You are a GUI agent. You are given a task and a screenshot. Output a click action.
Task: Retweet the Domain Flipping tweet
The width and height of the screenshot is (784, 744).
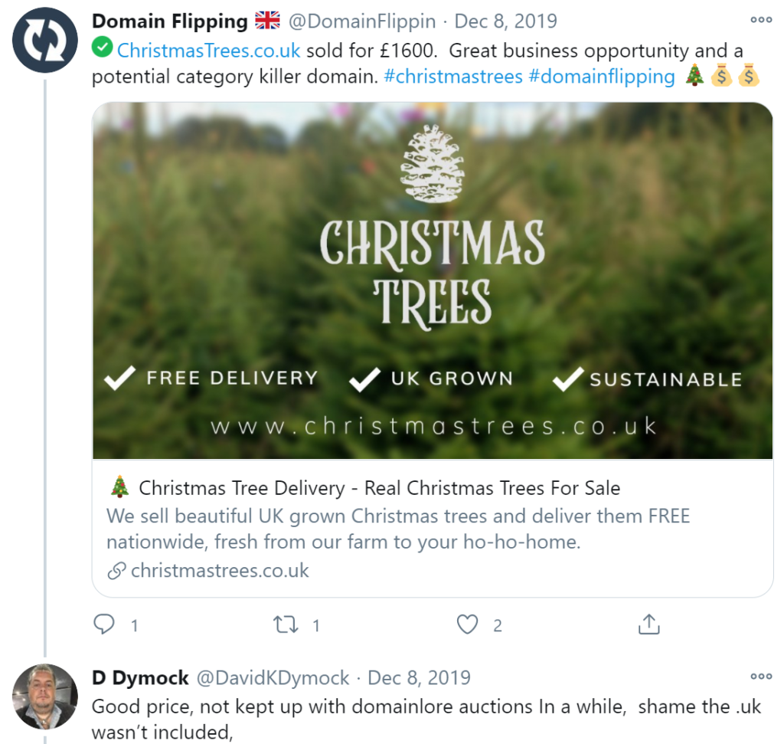point(286,624)
